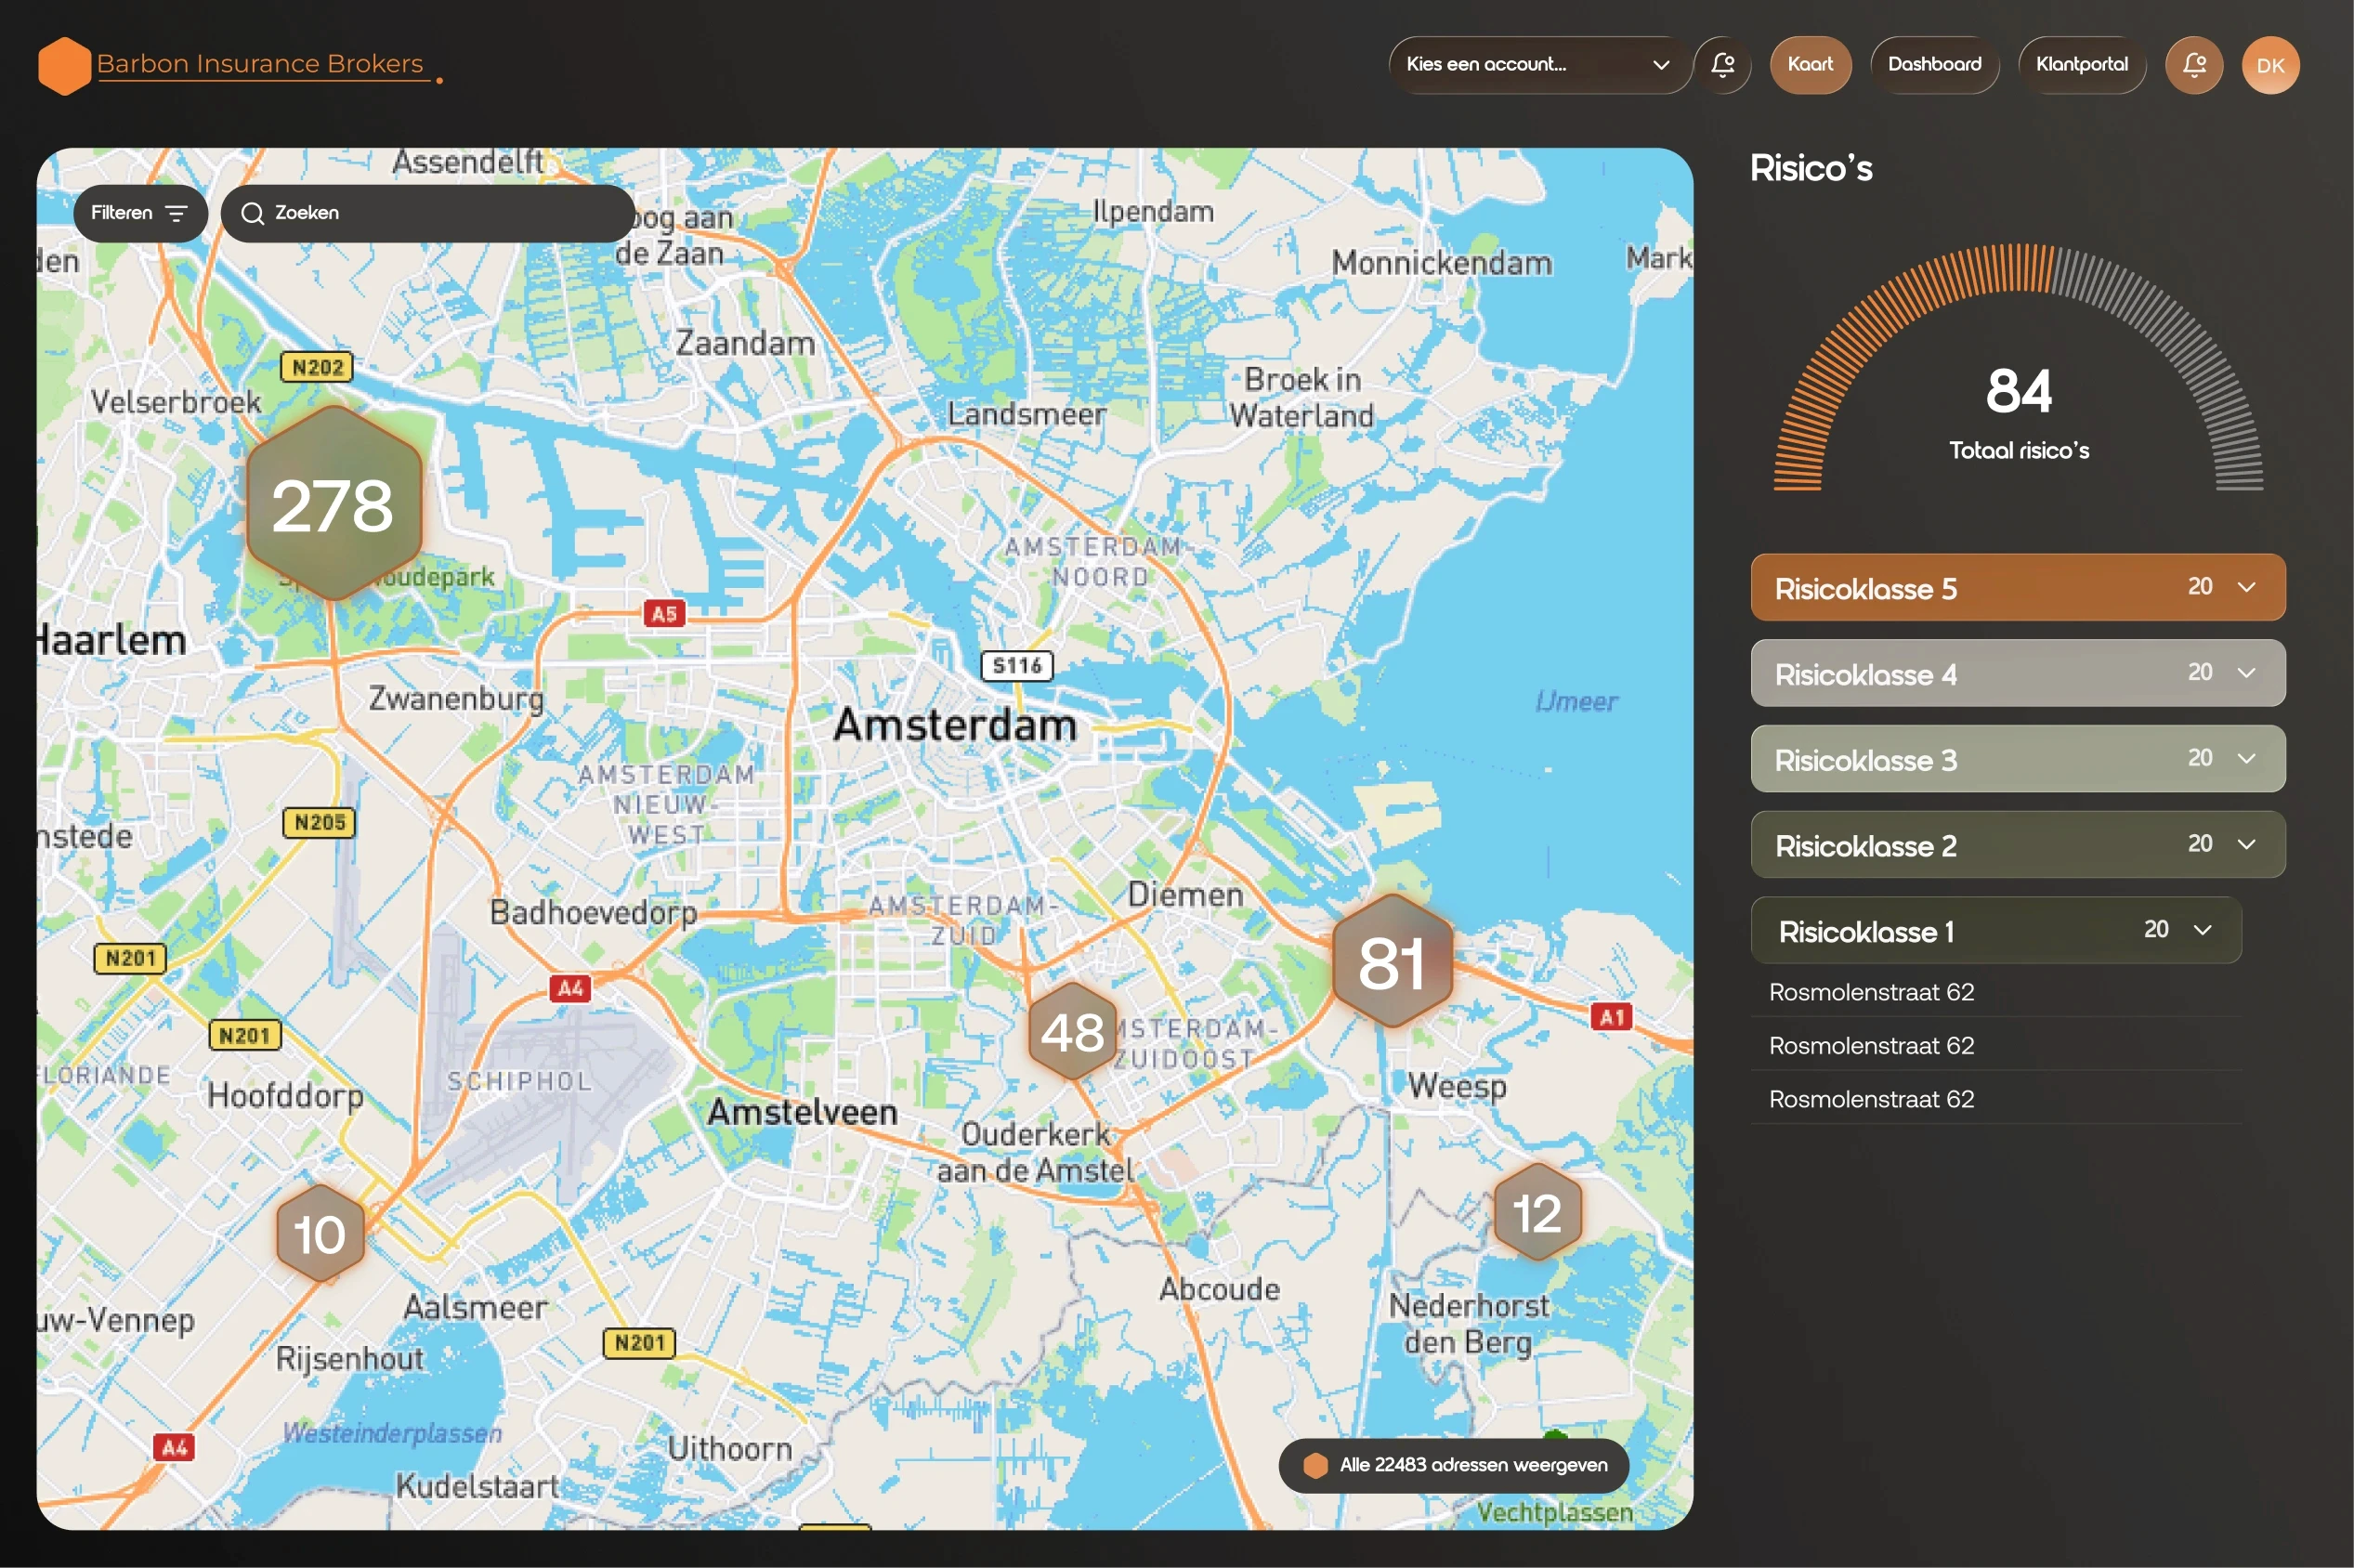
Task: Collapse the Risicoklasse 1 section
Action: coord(1995,931)
